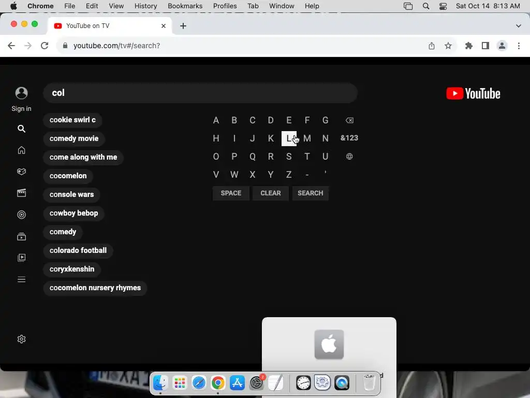Switch keyboard to &123 symbols
Image resolution: width=530 pixels, height=398 pixels.
pos(349,138)
